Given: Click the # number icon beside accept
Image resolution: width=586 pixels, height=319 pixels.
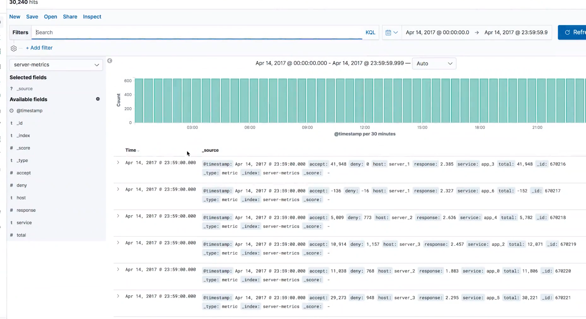Looking at the screenshot, I should pyautogui.click(x=11, y=173).
